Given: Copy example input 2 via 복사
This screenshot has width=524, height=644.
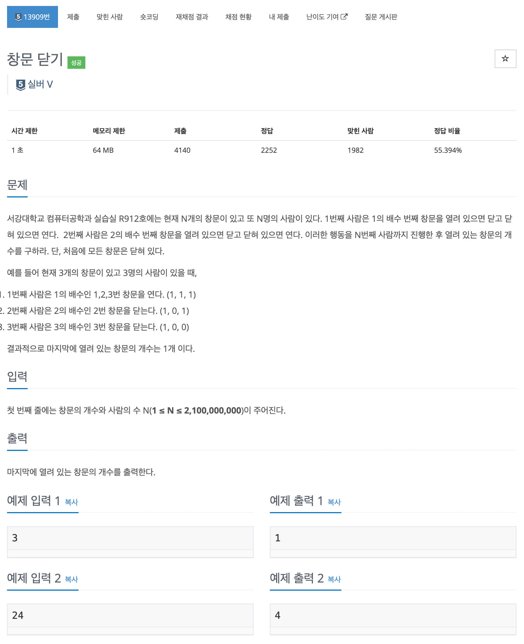Looking at the screenshot, I should point(71,579).
